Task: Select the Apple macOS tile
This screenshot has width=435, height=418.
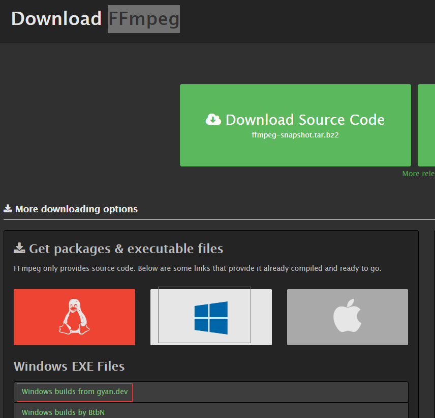Action: coord(347,317)
